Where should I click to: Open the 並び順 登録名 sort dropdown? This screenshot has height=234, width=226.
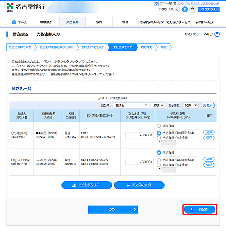click(131, 105)
